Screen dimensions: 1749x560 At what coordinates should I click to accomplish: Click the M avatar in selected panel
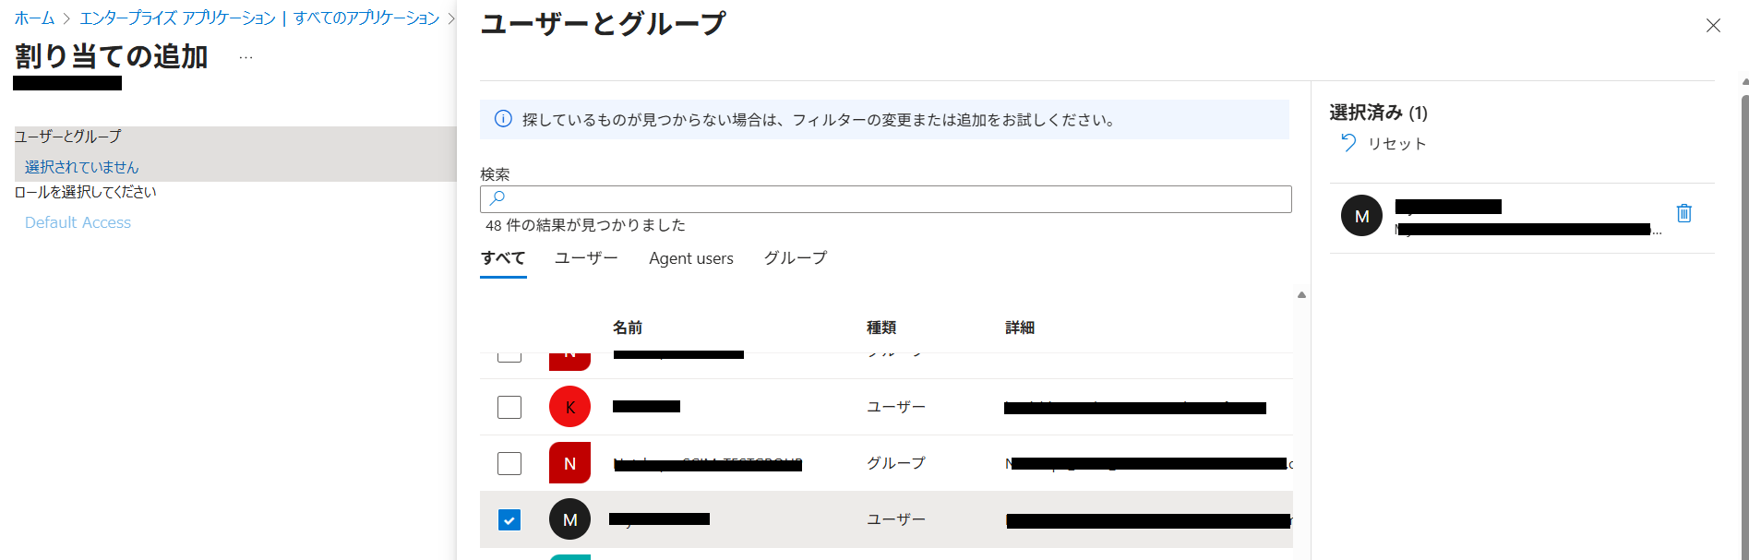tap(1361, 216)
